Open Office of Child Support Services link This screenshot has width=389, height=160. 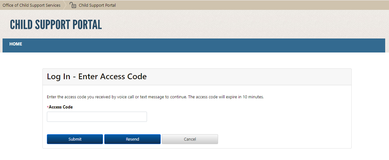pos(32,5)
